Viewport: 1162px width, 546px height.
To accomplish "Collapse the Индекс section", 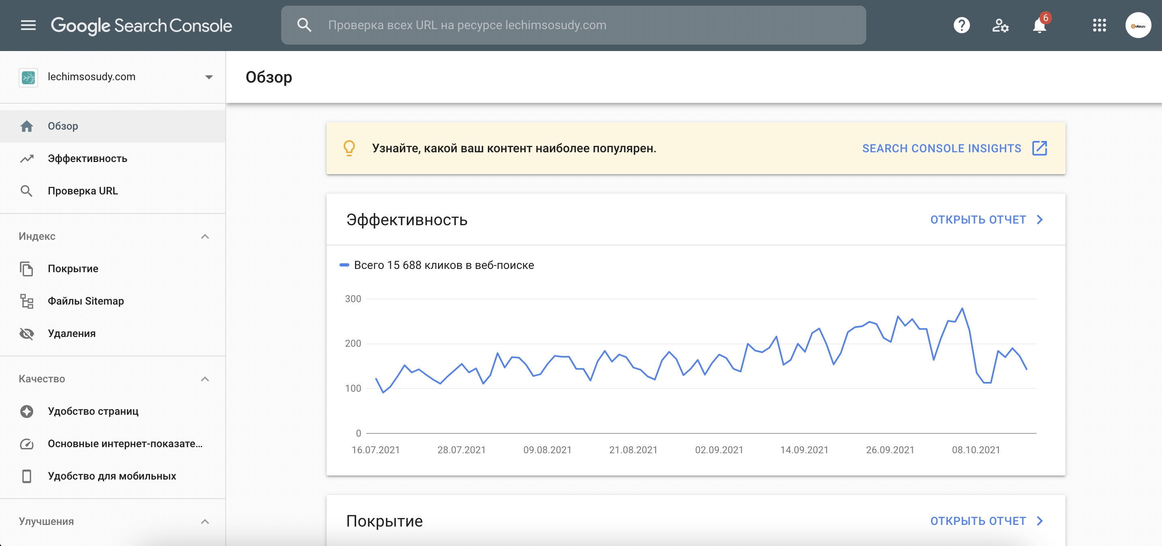I will tap(205, 236).
